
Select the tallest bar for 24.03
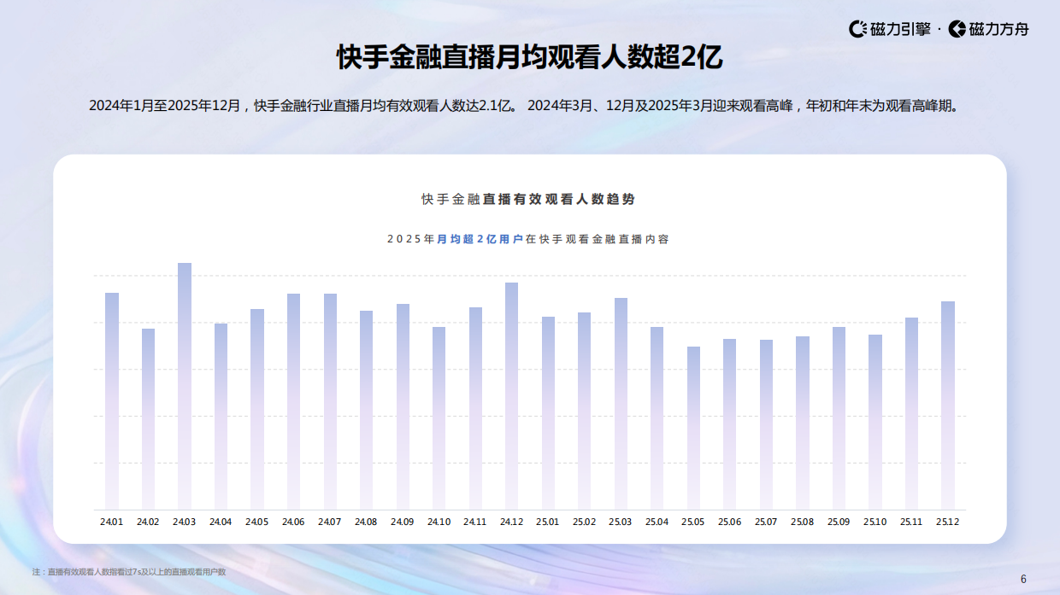183,384
